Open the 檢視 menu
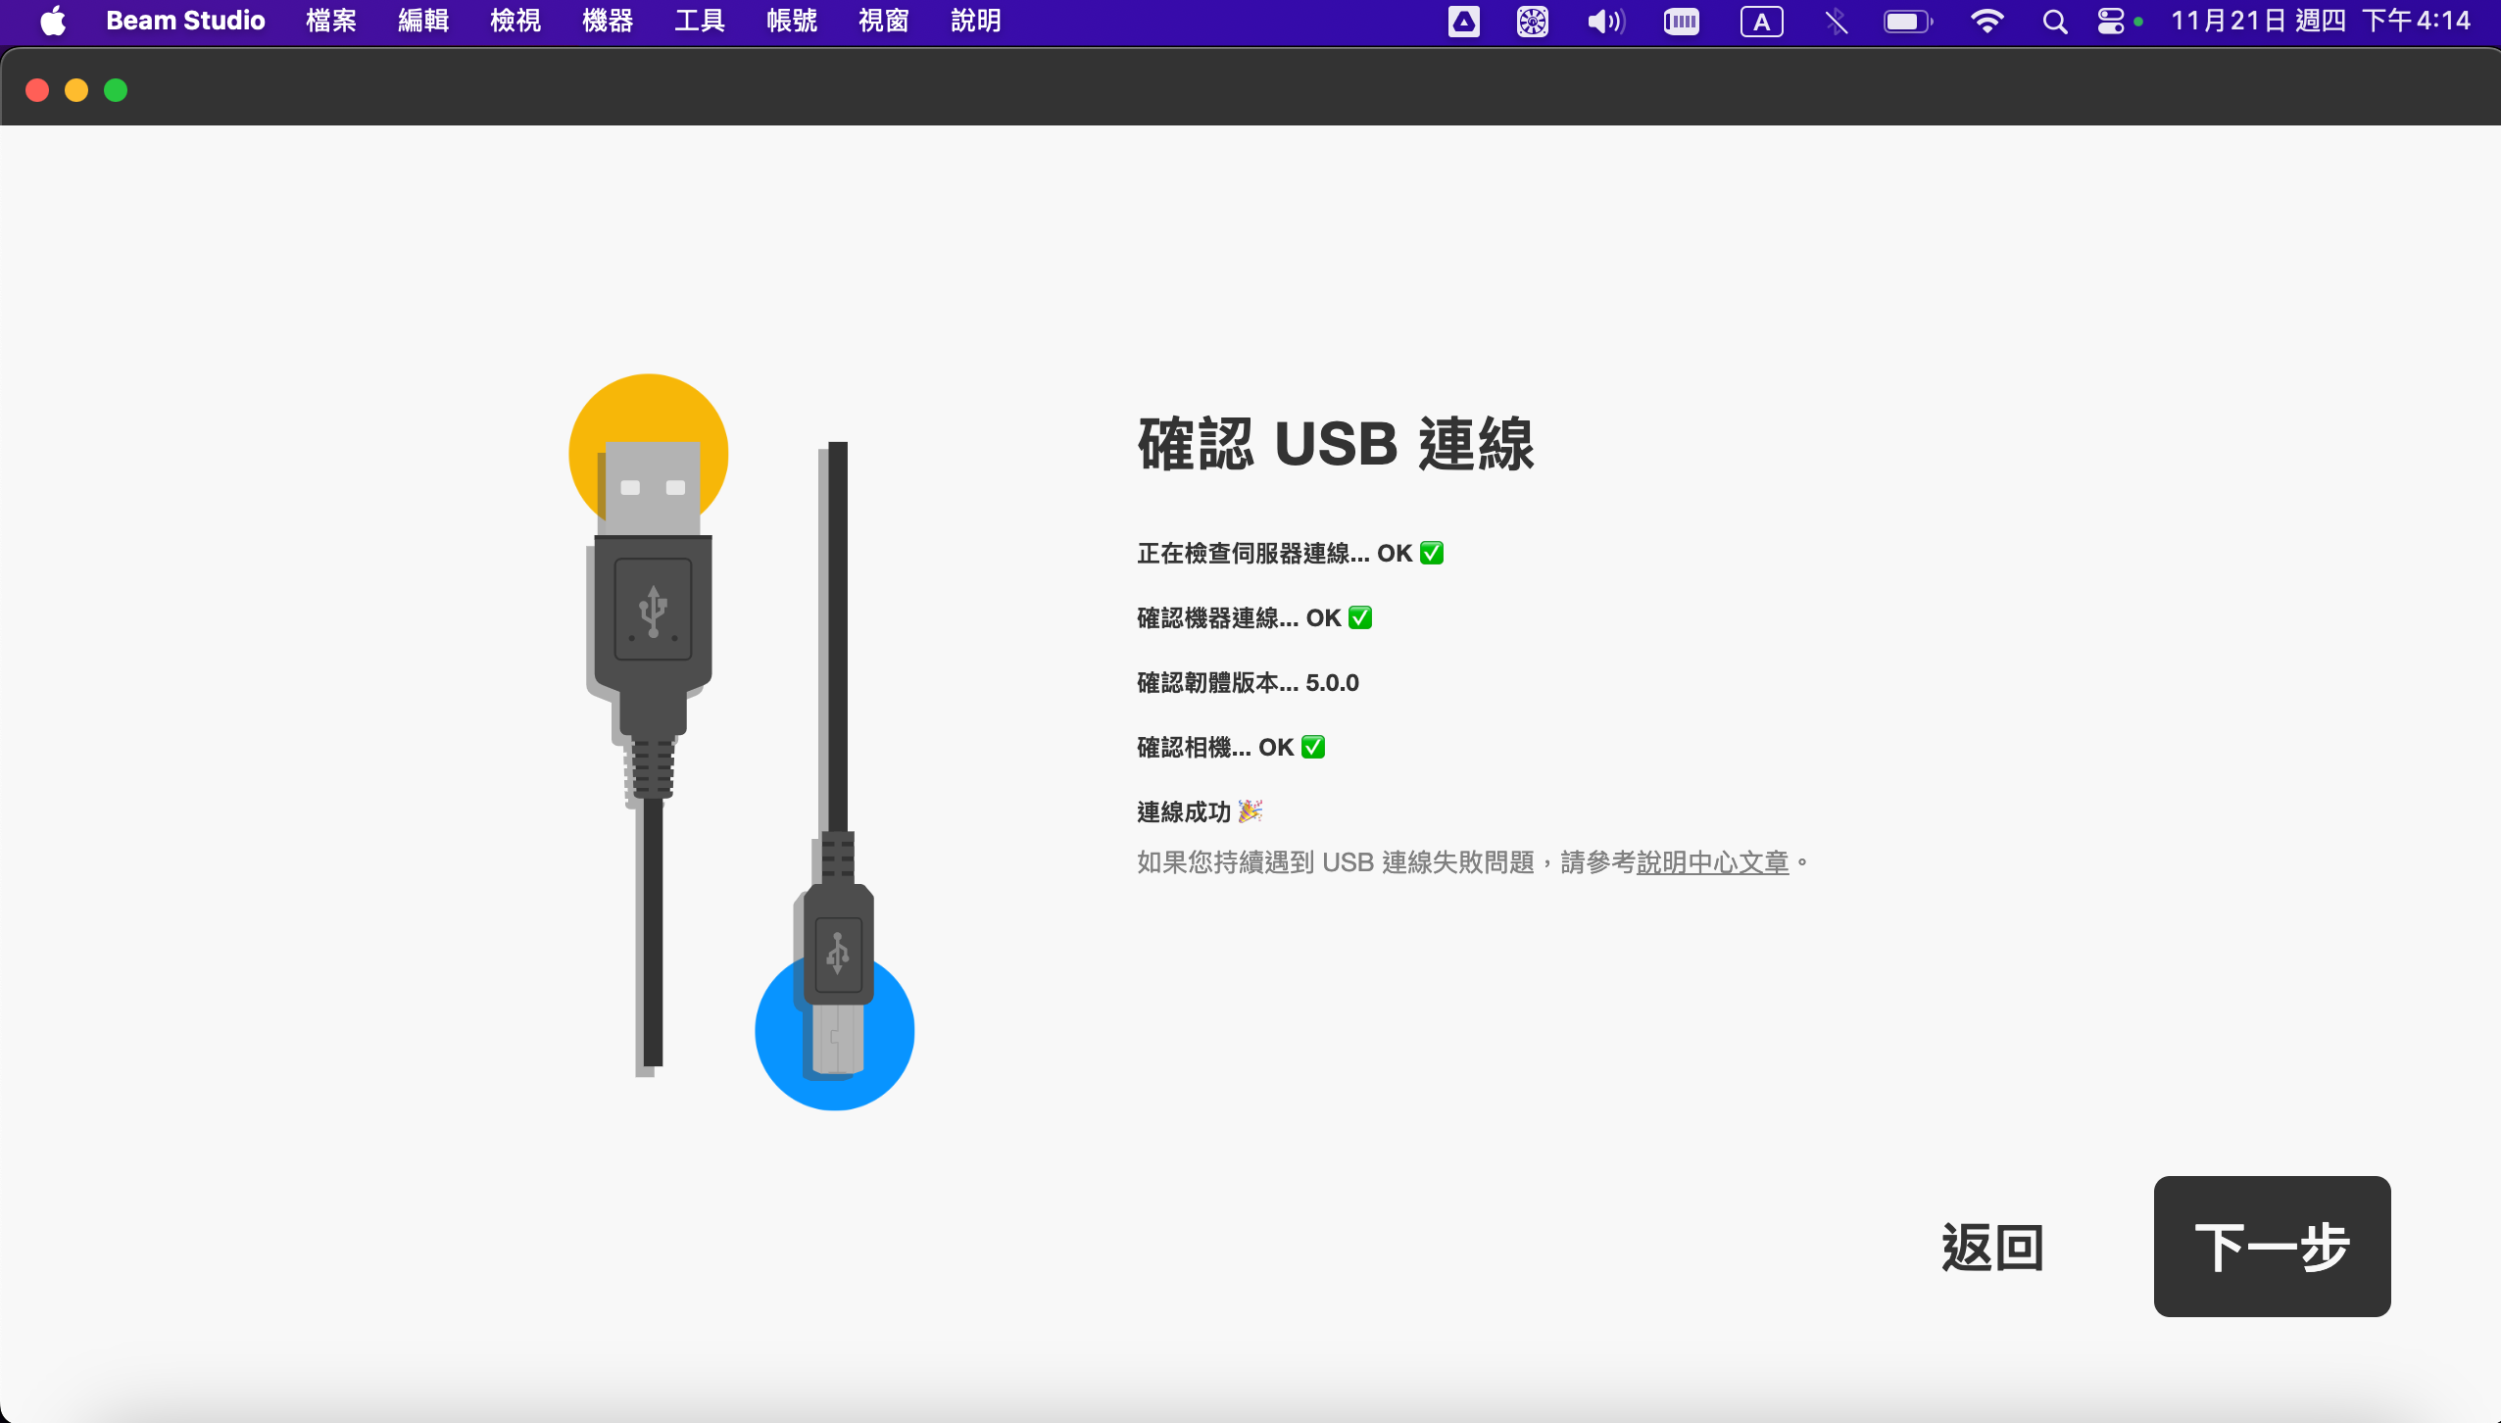Image resolution: width=2501 pixels, height=1423 pixels. point(515,21)
